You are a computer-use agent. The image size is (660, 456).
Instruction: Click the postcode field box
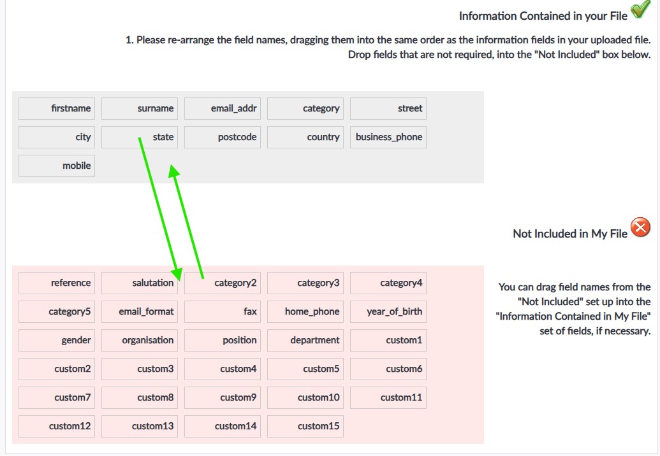pyautogui.click(x=223, y=137)
